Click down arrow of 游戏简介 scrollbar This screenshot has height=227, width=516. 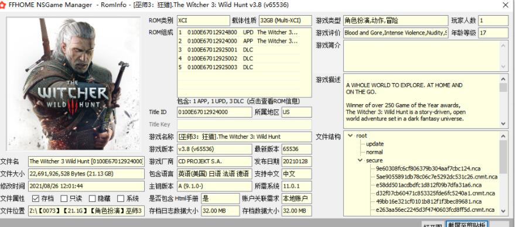pyautogui.click(x=504, y=67)
